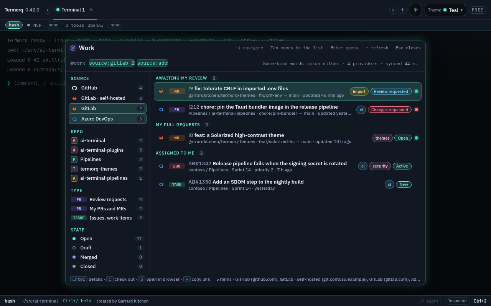Screen dimensions: 491x306
Task: Click the green status dot on !9 row
Action: (416, 91)
